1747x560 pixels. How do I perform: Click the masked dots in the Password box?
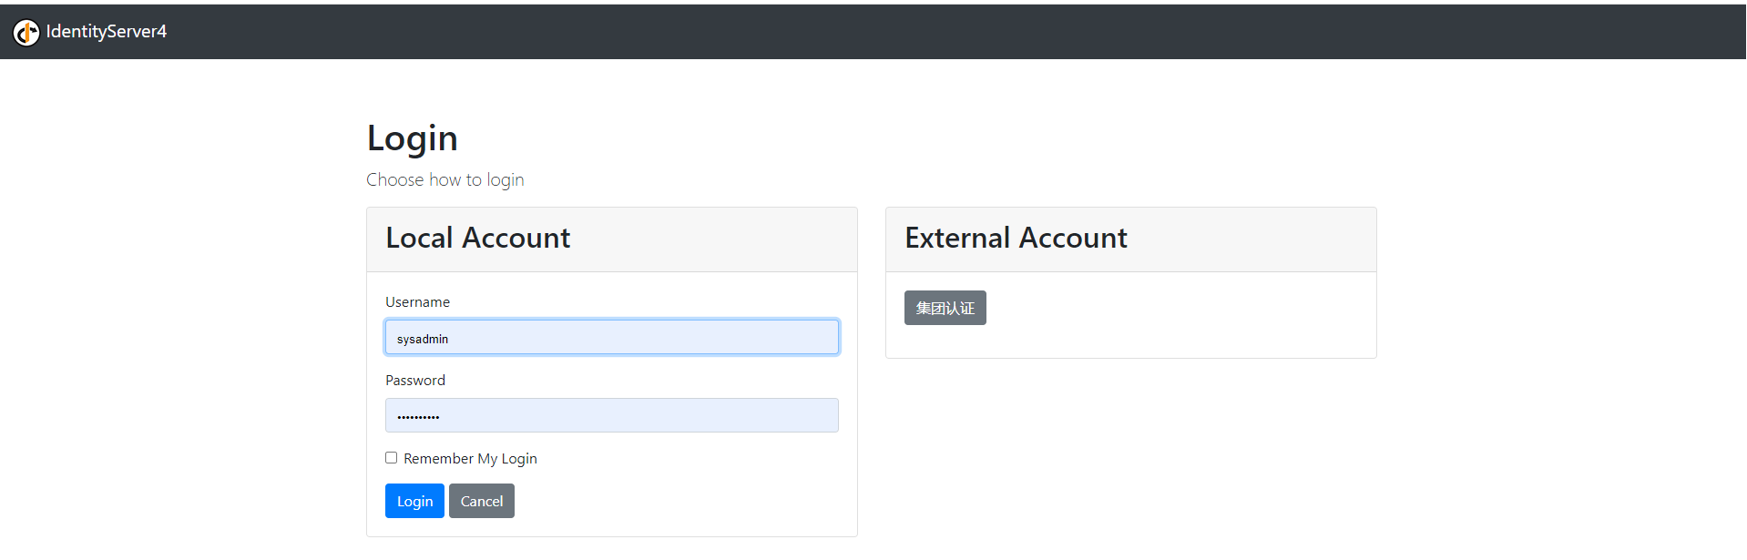(418, 417)
